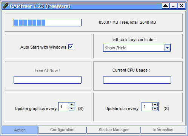
Task: Open the left click trayicon dropdown arrow
Action: click(167, 48)
